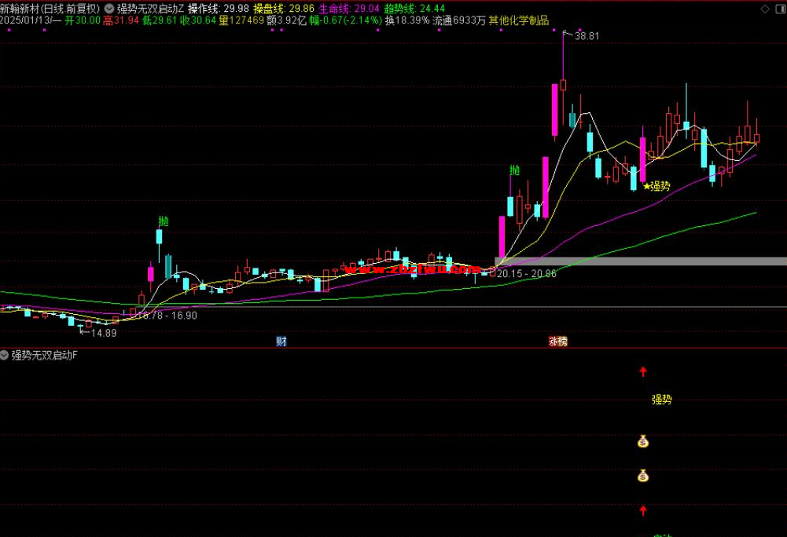Screen dimensions: 787x537
Task: Click the volume value 量127469
Action: (241, 20)
